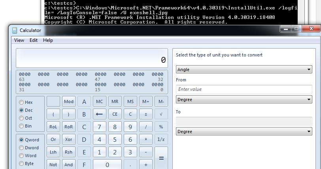Click the Xor button
The height and width of the screenshot is (169, 321).
(68, 139)
